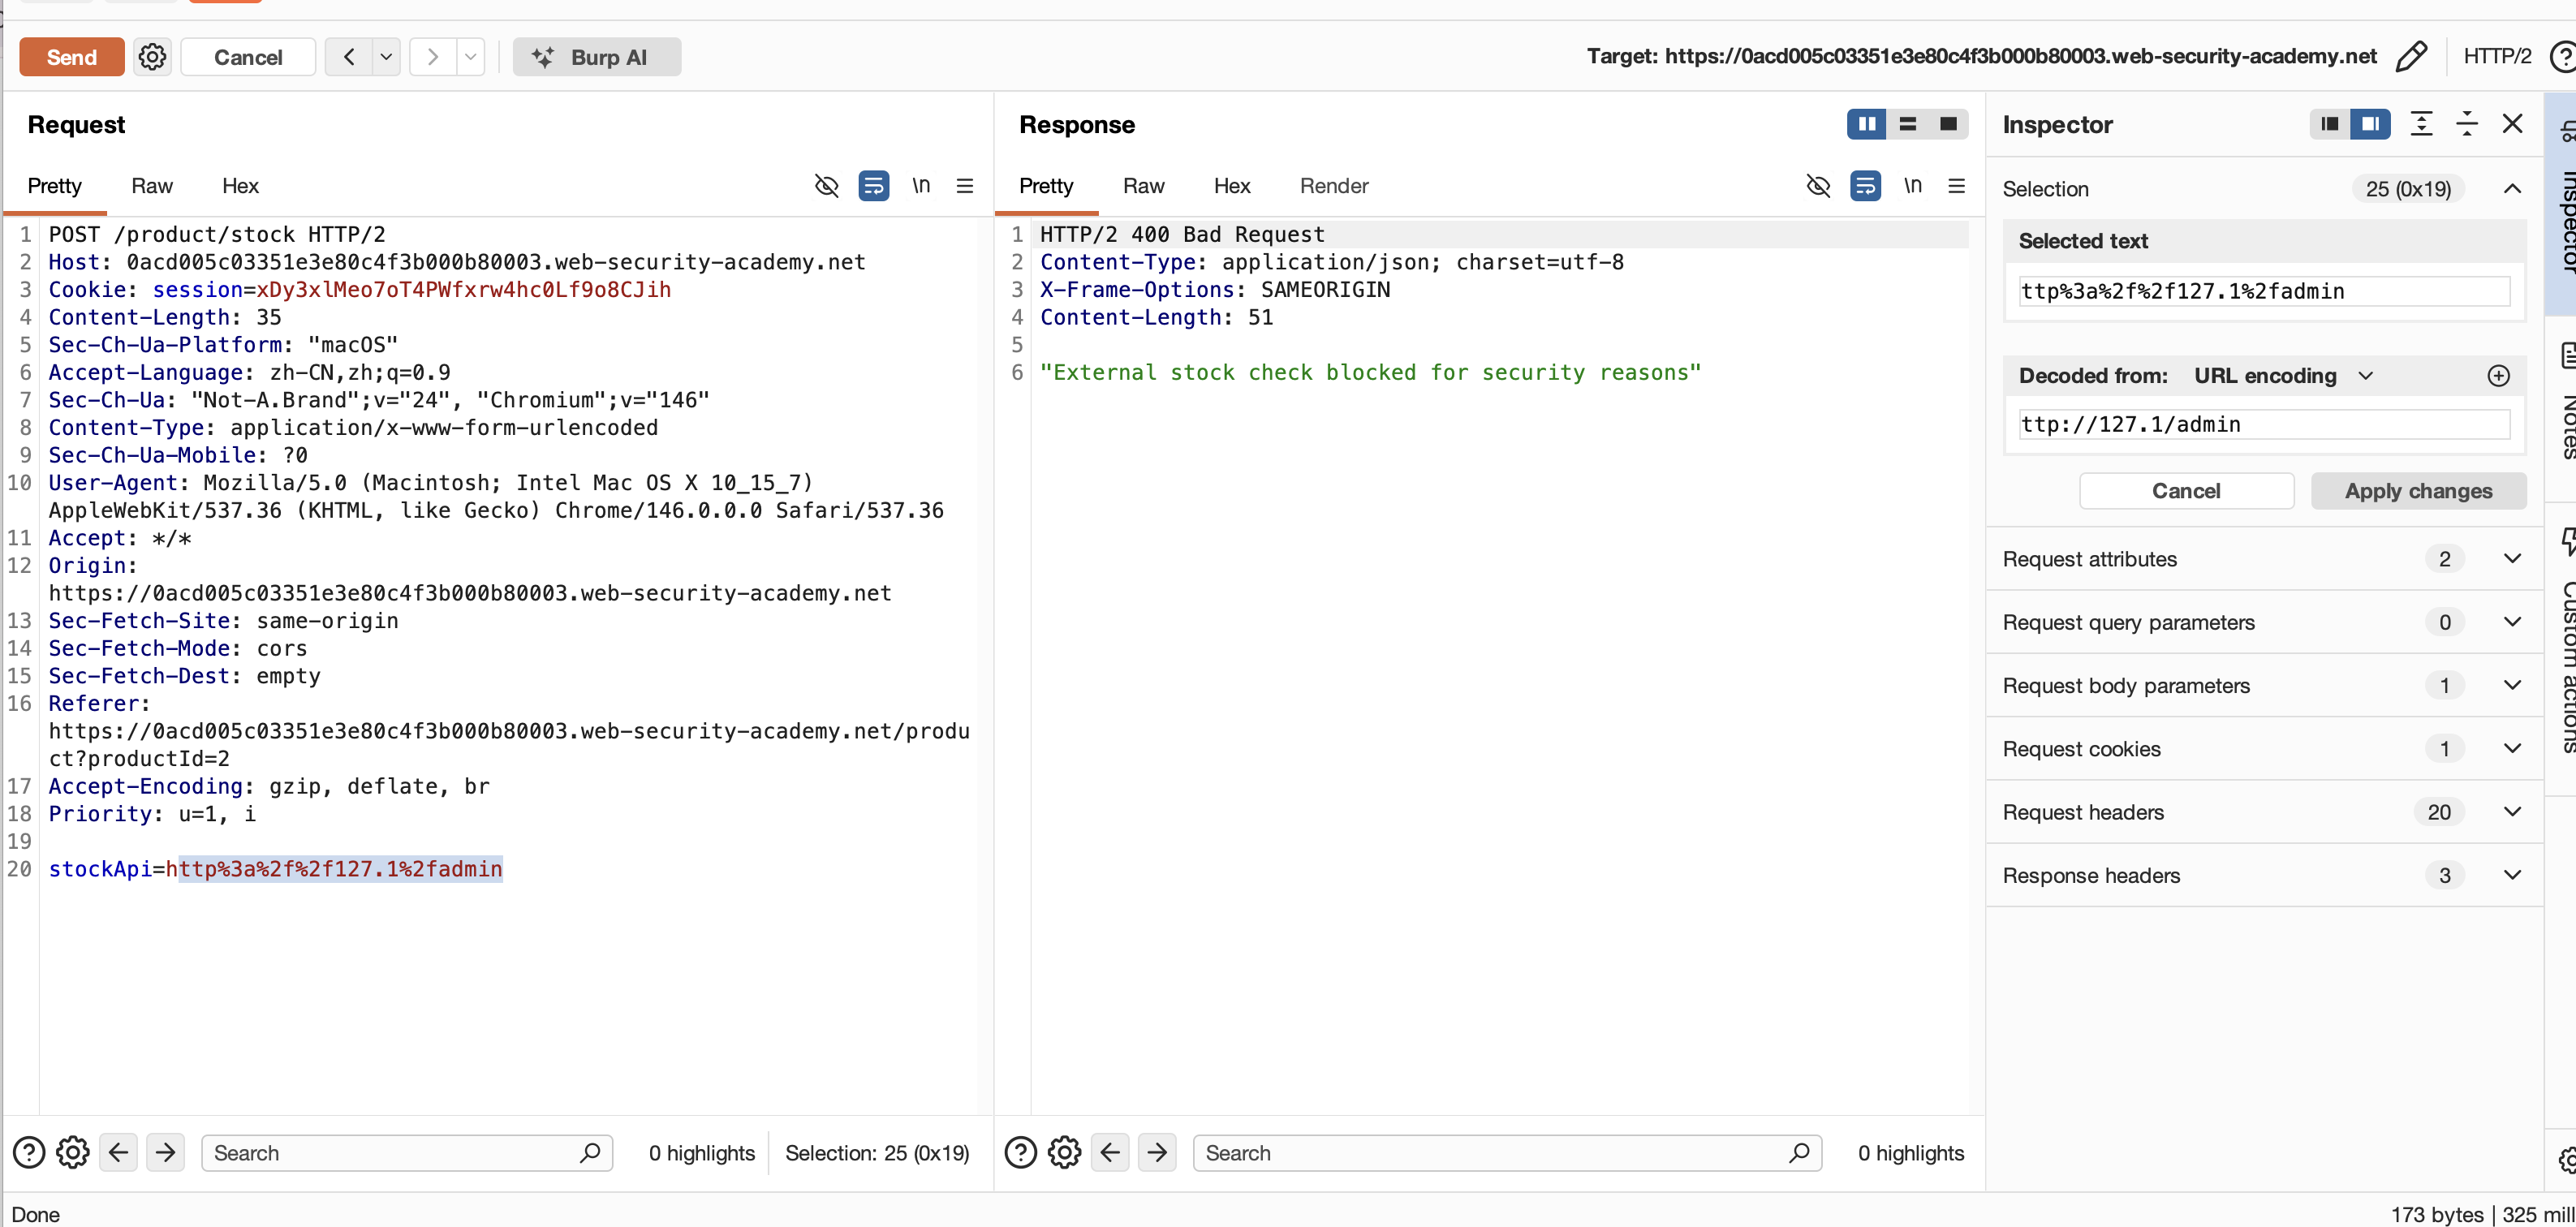Collapse the Selection section chevron

[x=2511, y=189]
